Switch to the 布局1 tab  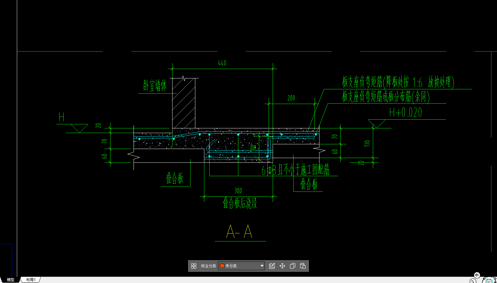31,280
